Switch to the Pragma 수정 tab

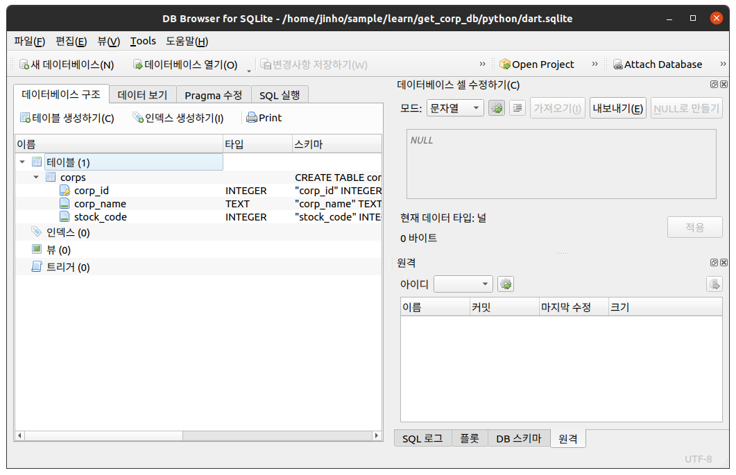click(214, 95)
